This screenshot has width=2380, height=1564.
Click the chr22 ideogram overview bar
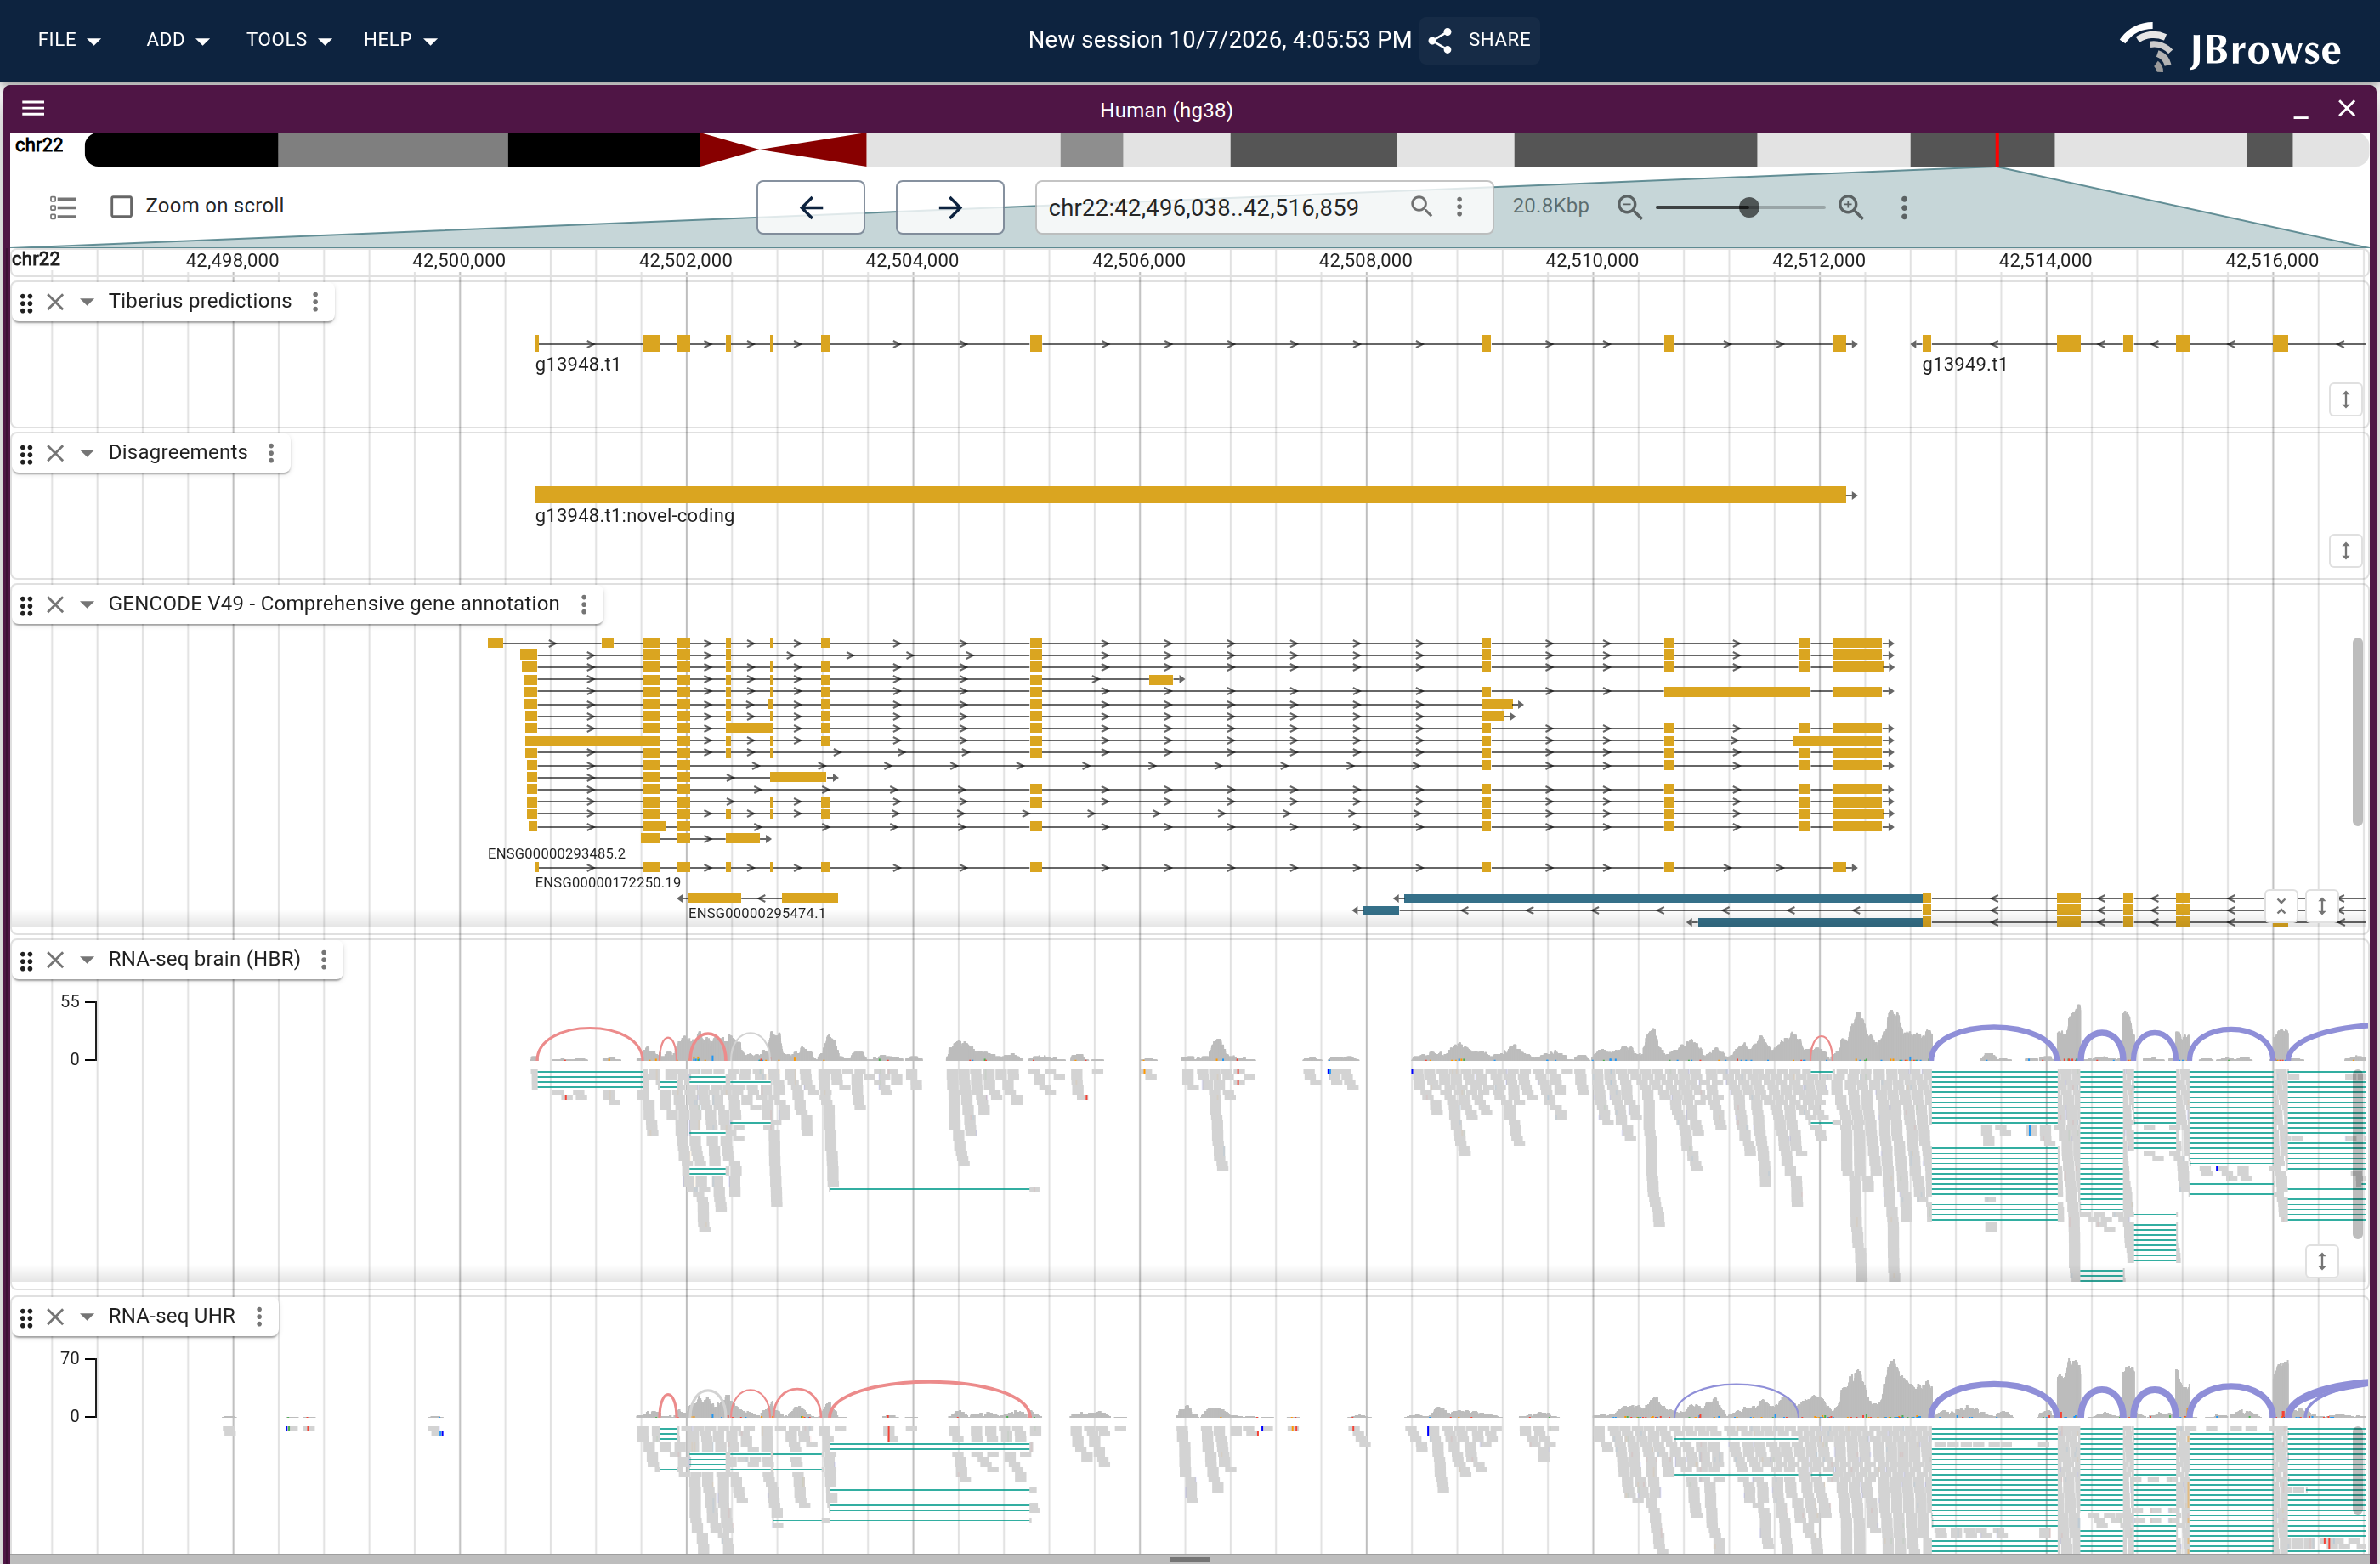(1226, 149)
